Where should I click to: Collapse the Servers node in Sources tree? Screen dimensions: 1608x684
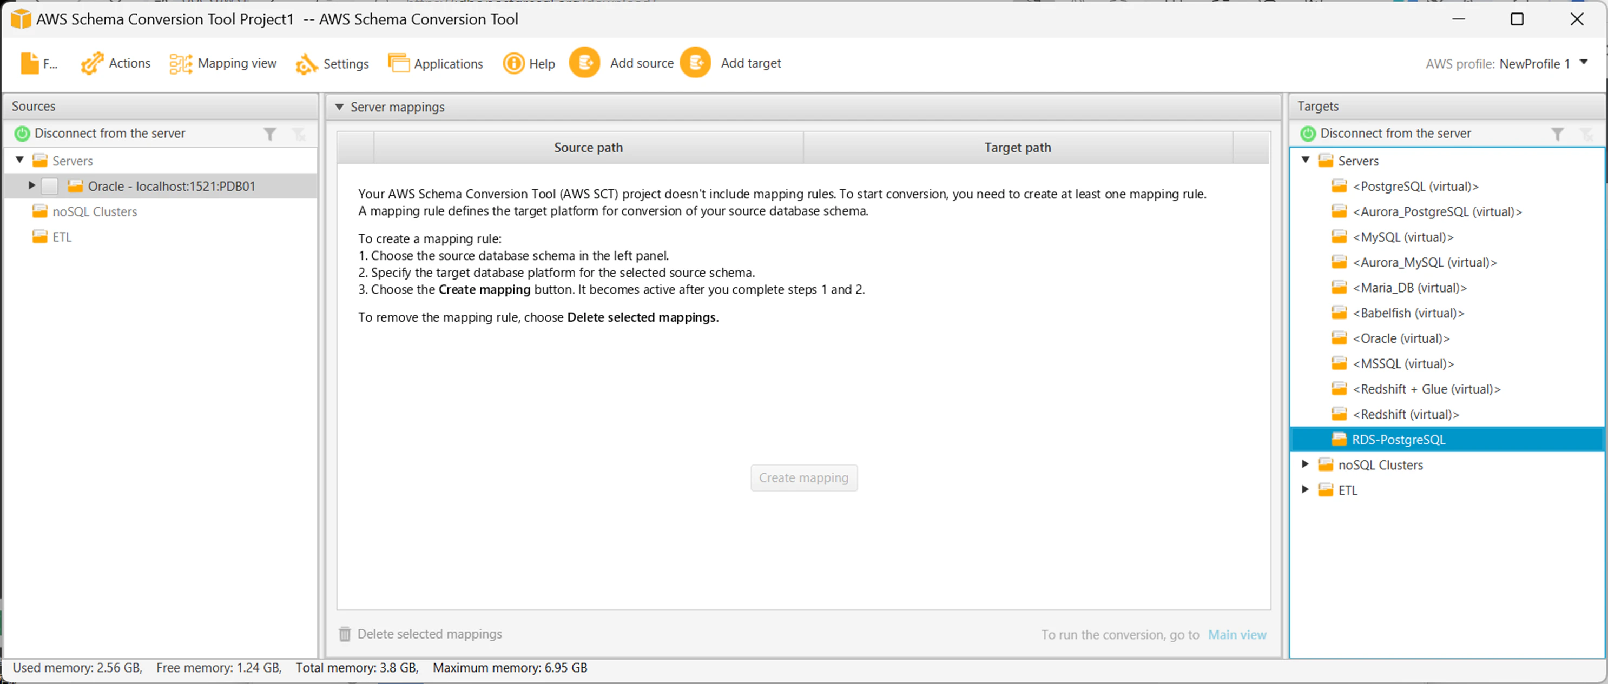point(20,161)
